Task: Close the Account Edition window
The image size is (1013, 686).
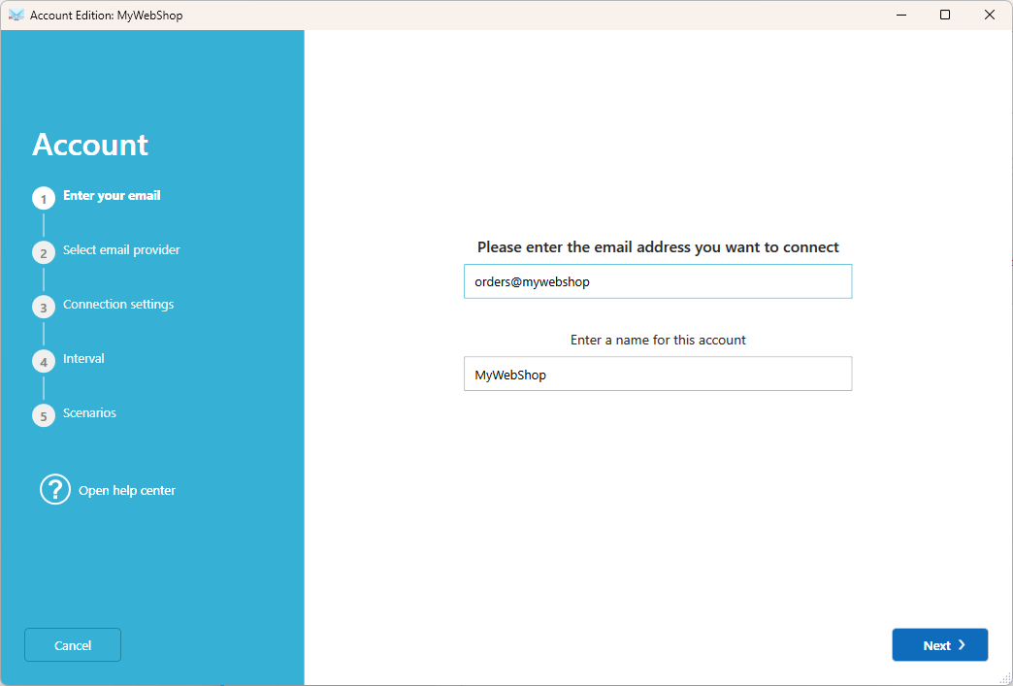Action: [x=989, y=15]
